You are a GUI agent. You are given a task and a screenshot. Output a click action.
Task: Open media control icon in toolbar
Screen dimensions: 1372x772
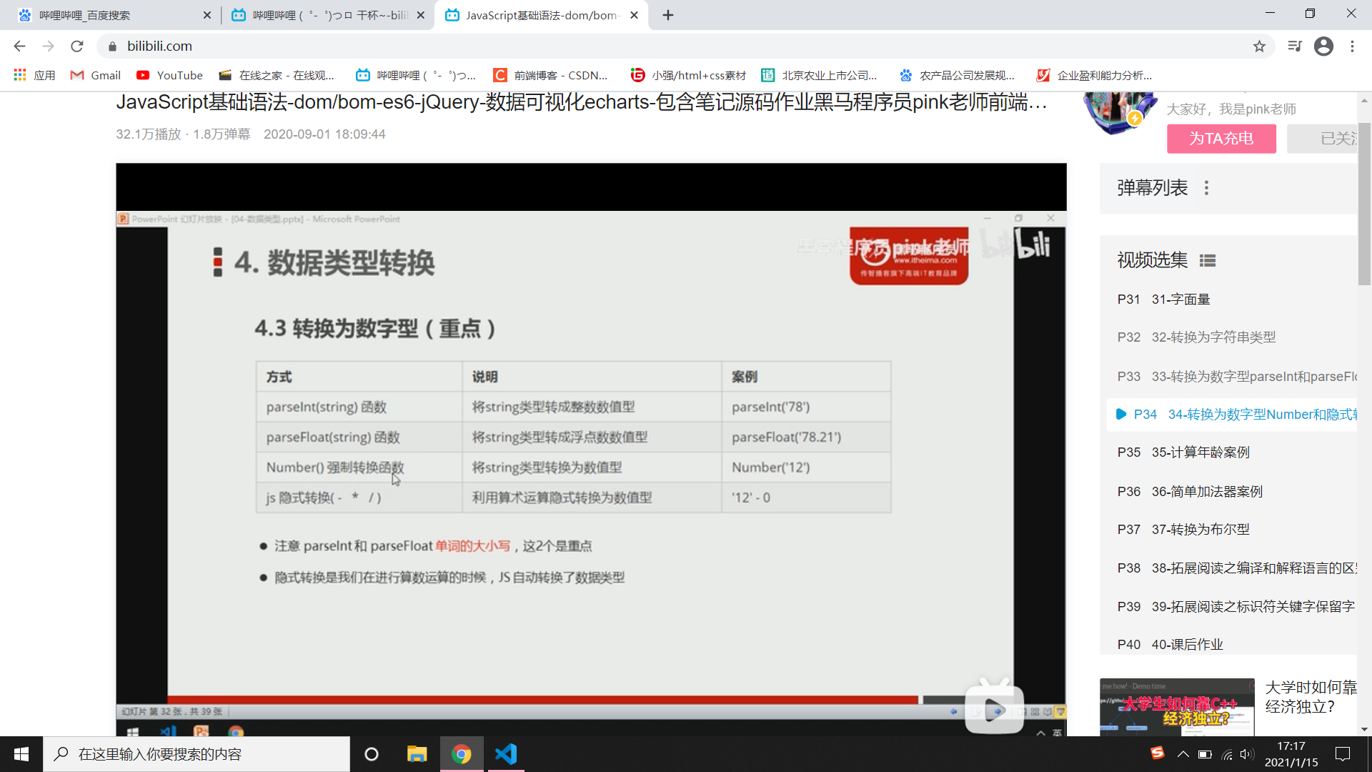pyautogui.click(x=1294, y=46)
